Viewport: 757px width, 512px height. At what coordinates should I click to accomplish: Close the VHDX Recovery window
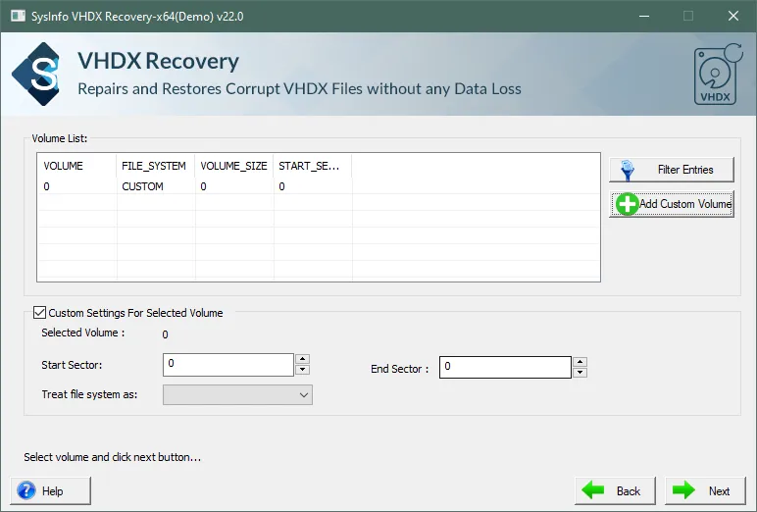[x=732, y=16]
